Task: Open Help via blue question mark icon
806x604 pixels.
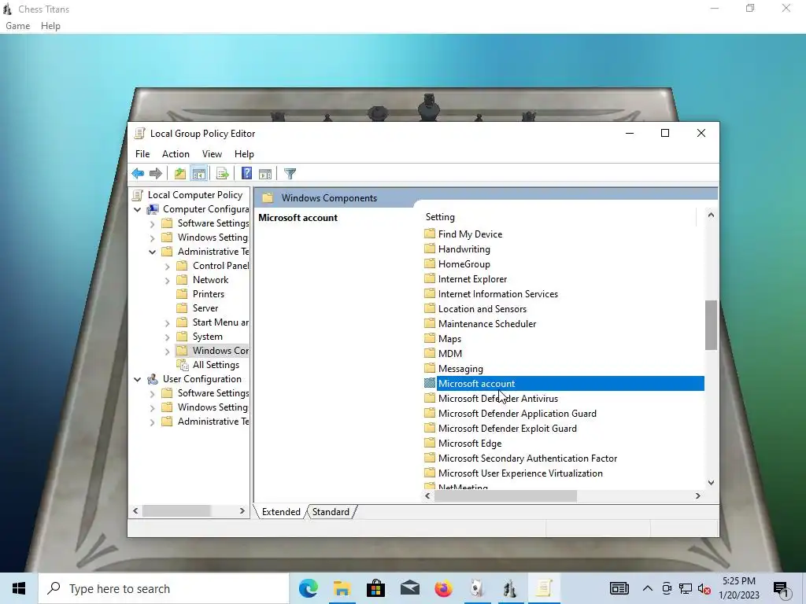Action: click(246, 174)
